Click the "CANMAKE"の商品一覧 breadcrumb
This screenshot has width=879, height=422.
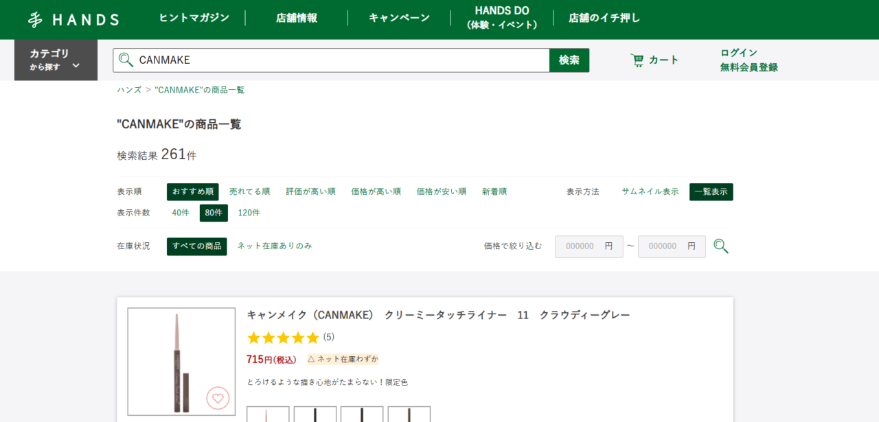click(200, 90)
